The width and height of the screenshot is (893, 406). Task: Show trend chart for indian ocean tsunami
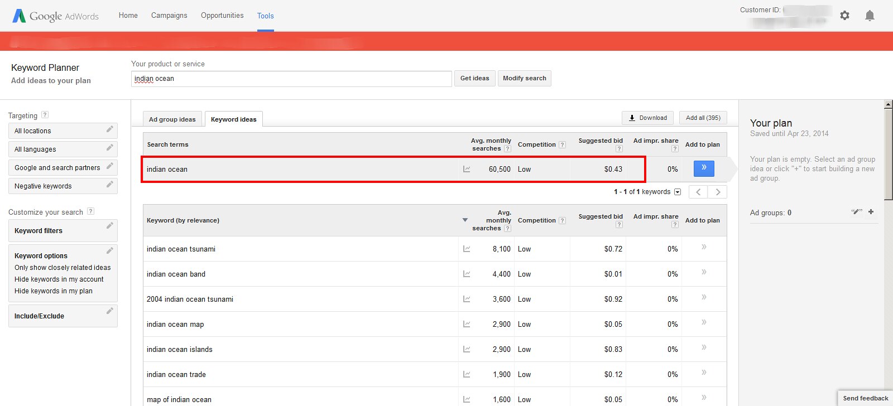point(467,249)
